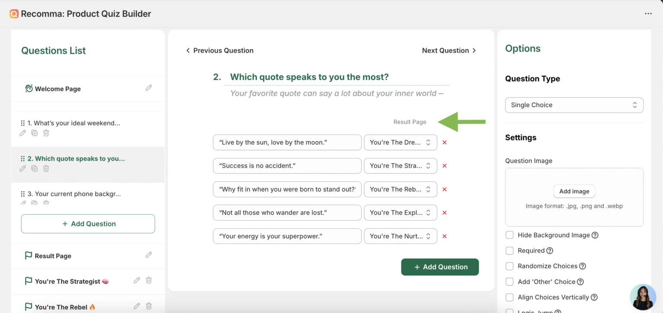
Task: Enable Align Choices Vertically
Action: (x=509, y=297)
